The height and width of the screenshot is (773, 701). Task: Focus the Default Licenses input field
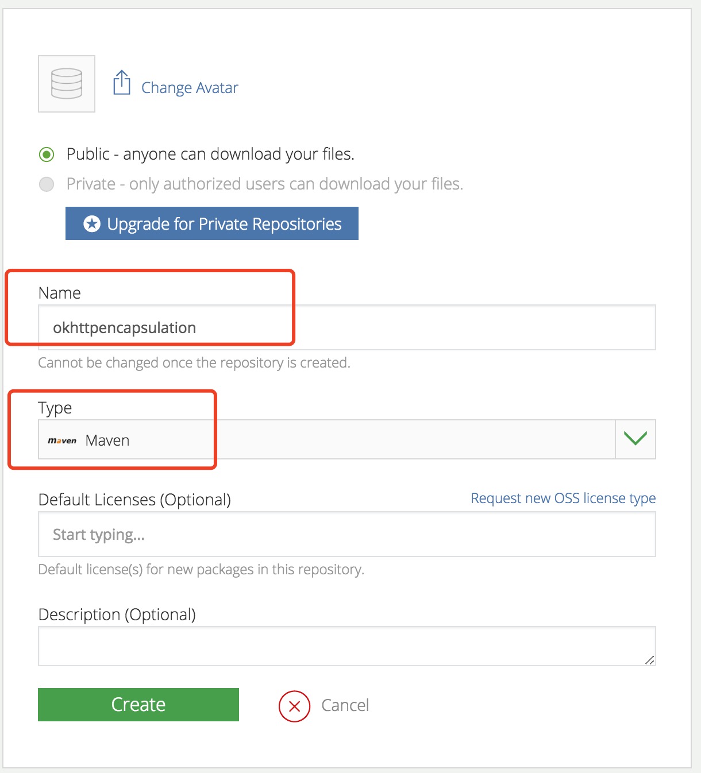[x=347, y=534]
